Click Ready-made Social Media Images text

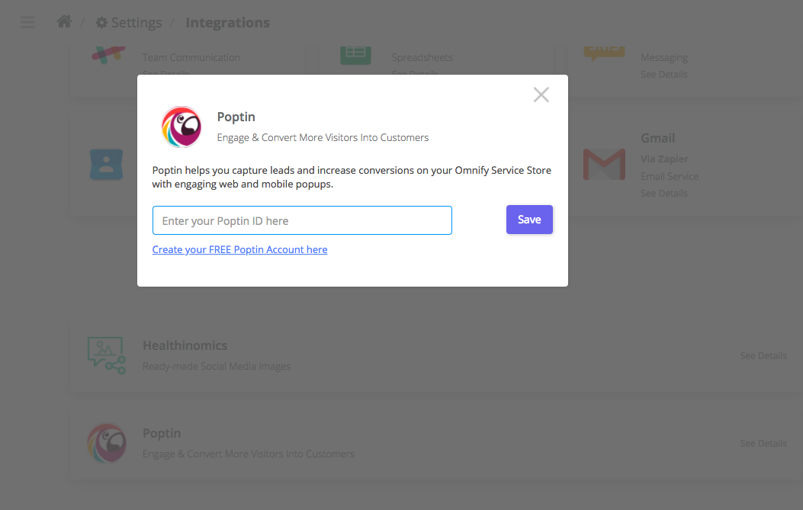[x=217, y=366]
